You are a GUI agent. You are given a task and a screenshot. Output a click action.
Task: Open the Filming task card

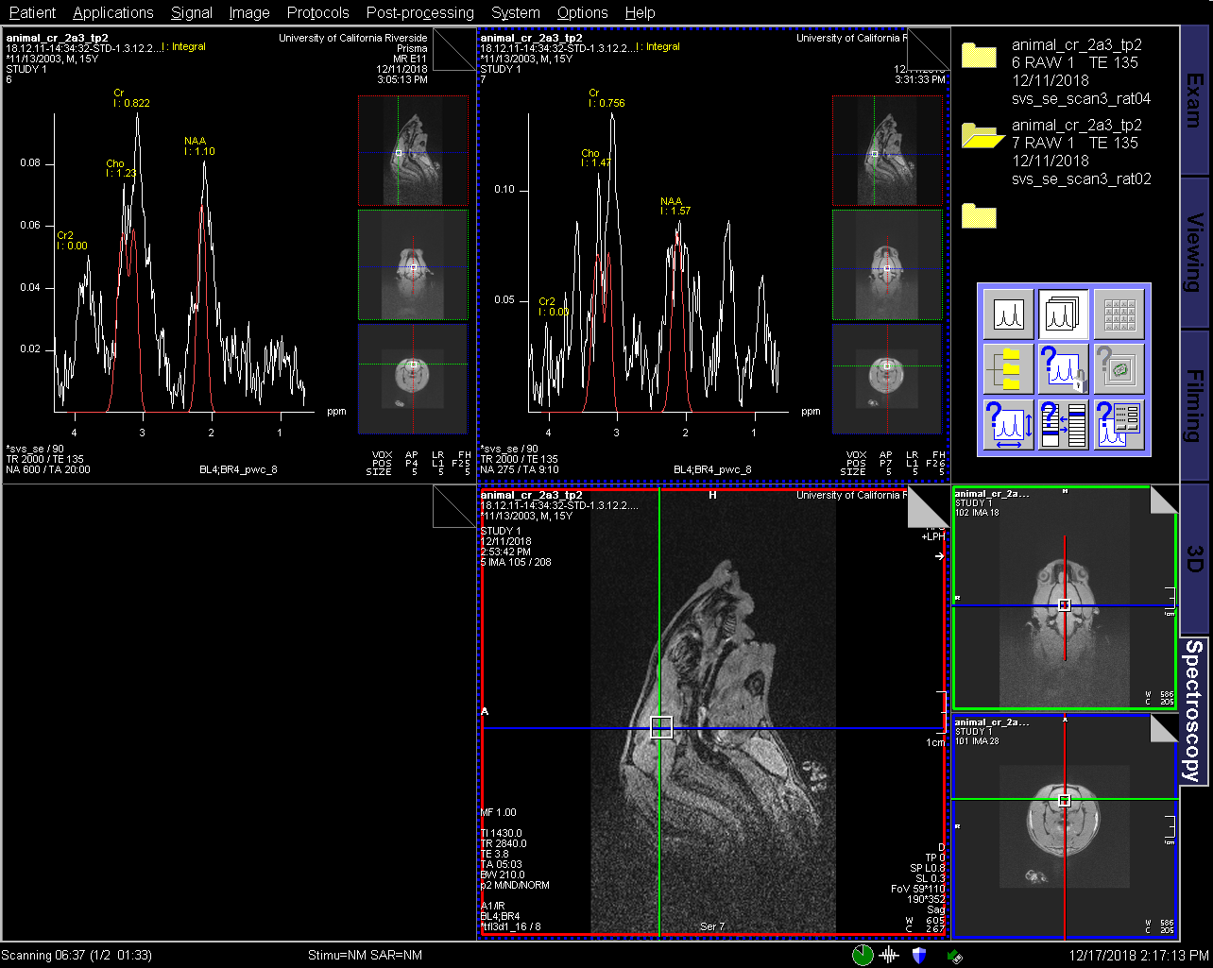1195,406
